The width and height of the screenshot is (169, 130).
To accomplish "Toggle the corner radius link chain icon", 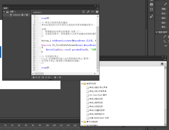I will [x=166, y=46].
